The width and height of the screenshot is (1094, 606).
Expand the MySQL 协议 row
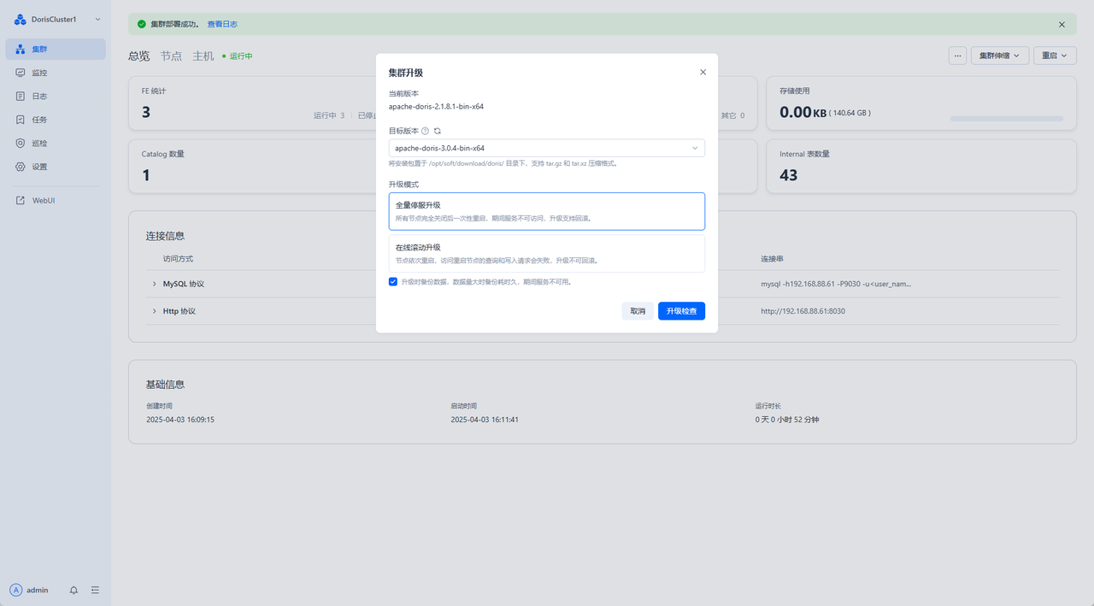tap(155, 284)
